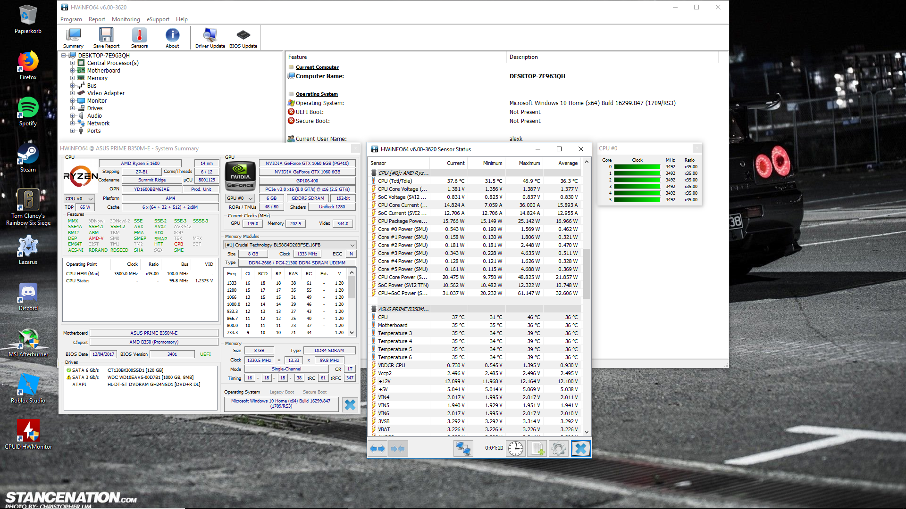Image resolution: width=906 pixels, height=509 pixels.
Task: Open the Sensors panel from the toolbar
Action: pyautogui.click(x=139, y=37)
